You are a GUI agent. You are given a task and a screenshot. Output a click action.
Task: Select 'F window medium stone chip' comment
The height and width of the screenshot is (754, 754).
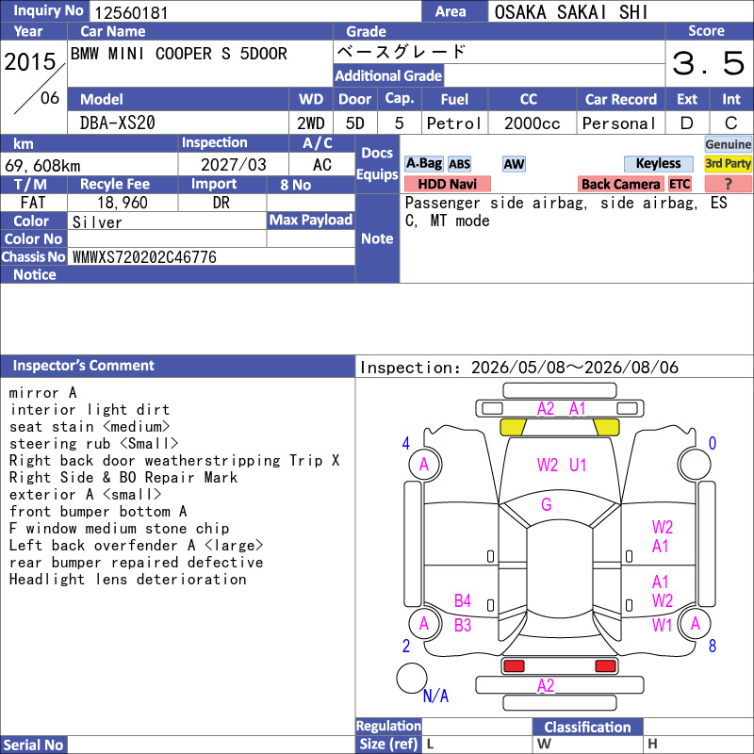pyautogui.click(x=119, y=529)
